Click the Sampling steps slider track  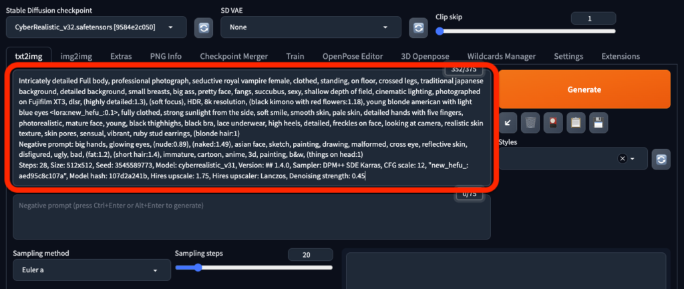(x=254, y=268)
